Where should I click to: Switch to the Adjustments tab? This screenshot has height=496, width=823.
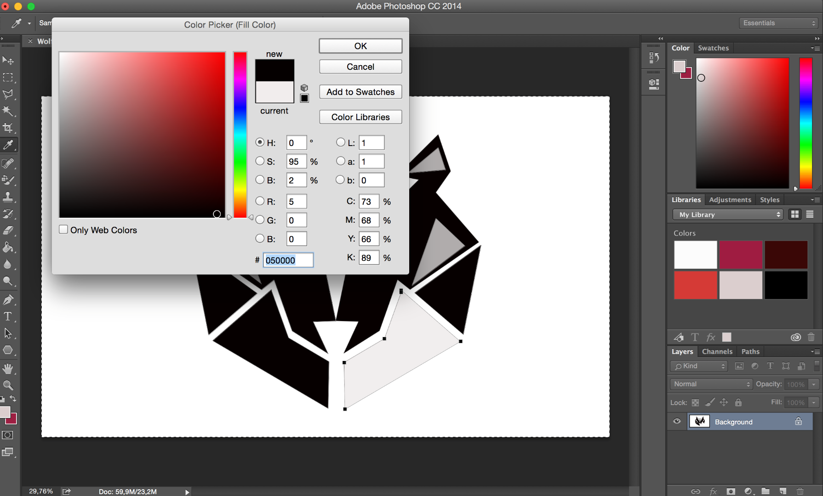(x=730, y=200)
